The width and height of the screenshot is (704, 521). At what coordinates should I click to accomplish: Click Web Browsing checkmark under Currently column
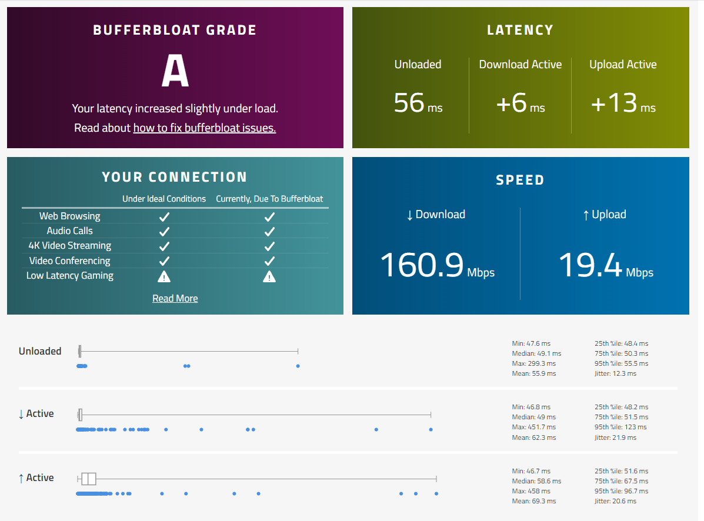point(269,217)
